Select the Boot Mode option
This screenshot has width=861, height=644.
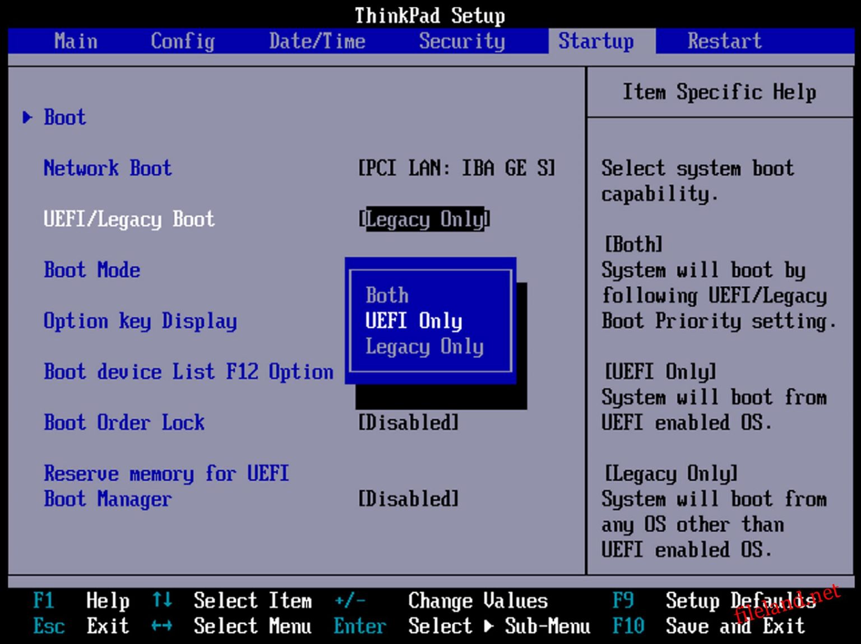pos(92,270)
